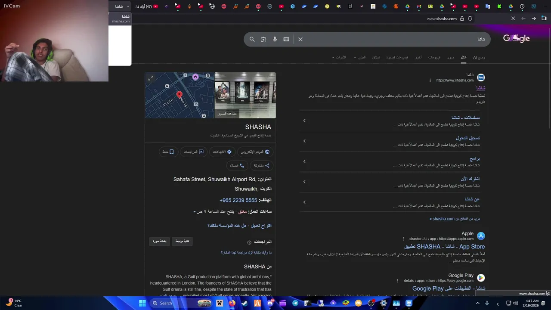The image size is (551, 310).
Task: Switch to the فيديوهات videos tab
Action: point(434,57)
